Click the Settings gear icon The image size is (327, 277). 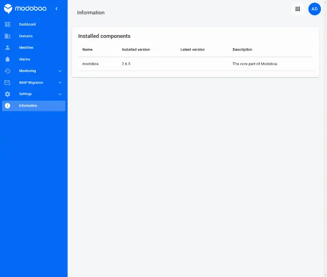pos(8,94)
